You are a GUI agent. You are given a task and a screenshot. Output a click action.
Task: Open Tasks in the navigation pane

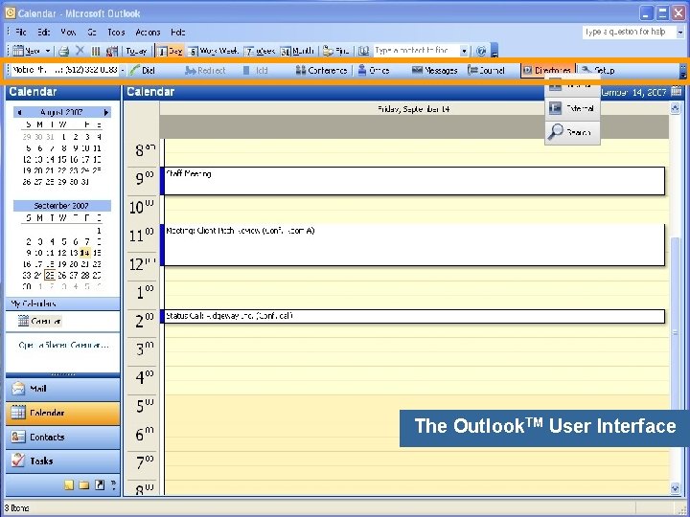pyautogui.click(x=62, y=461)
